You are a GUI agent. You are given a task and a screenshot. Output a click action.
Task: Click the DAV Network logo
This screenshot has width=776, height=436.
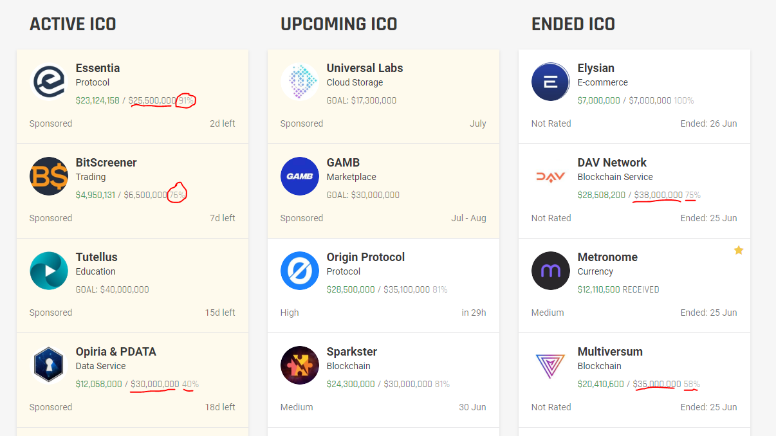click(x=551, y=176)
